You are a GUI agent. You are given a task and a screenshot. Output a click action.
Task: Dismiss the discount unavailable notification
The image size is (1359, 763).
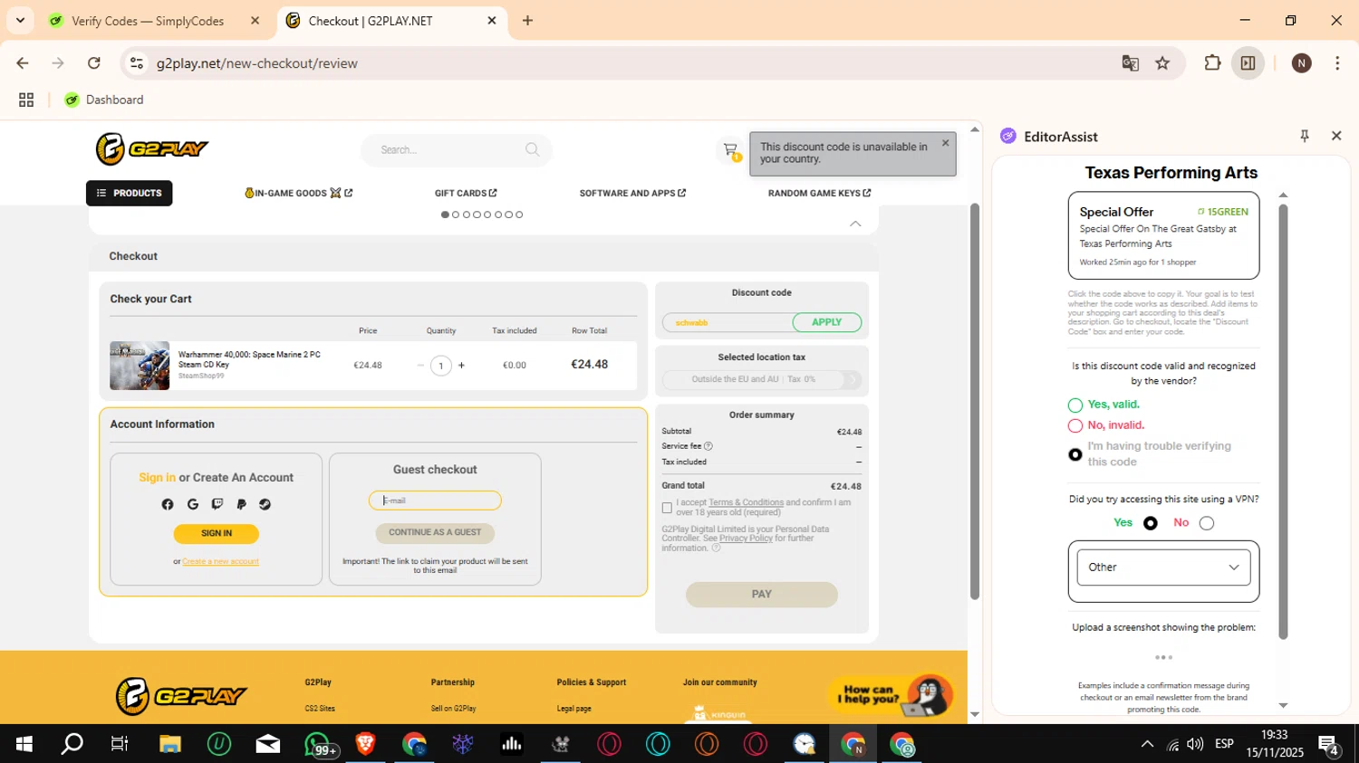[945, 143]
